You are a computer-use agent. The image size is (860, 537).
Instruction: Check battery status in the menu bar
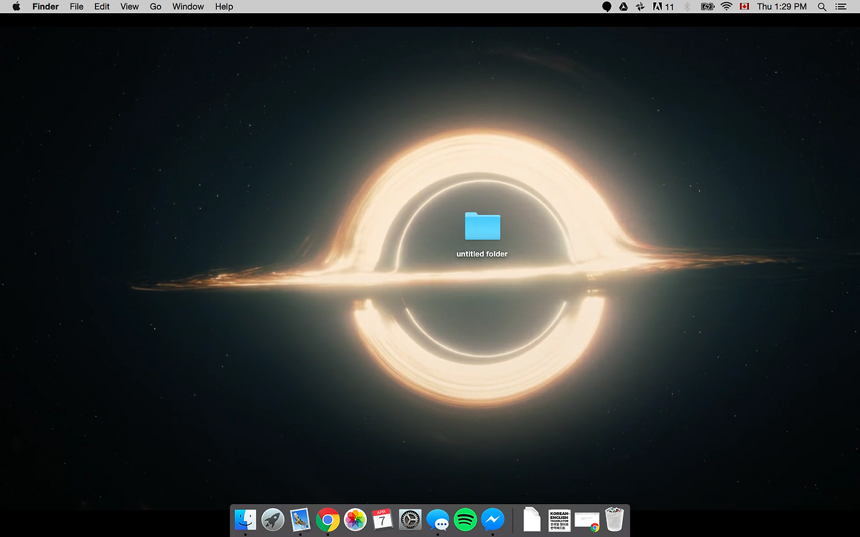pos(706,7)
